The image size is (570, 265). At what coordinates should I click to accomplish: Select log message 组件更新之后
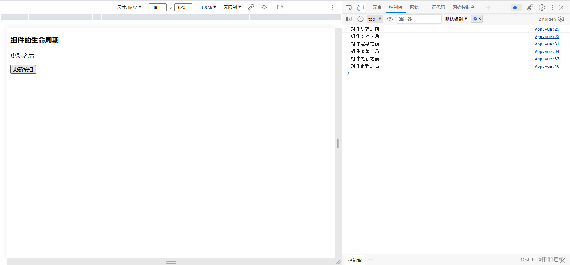pos(365,66)
